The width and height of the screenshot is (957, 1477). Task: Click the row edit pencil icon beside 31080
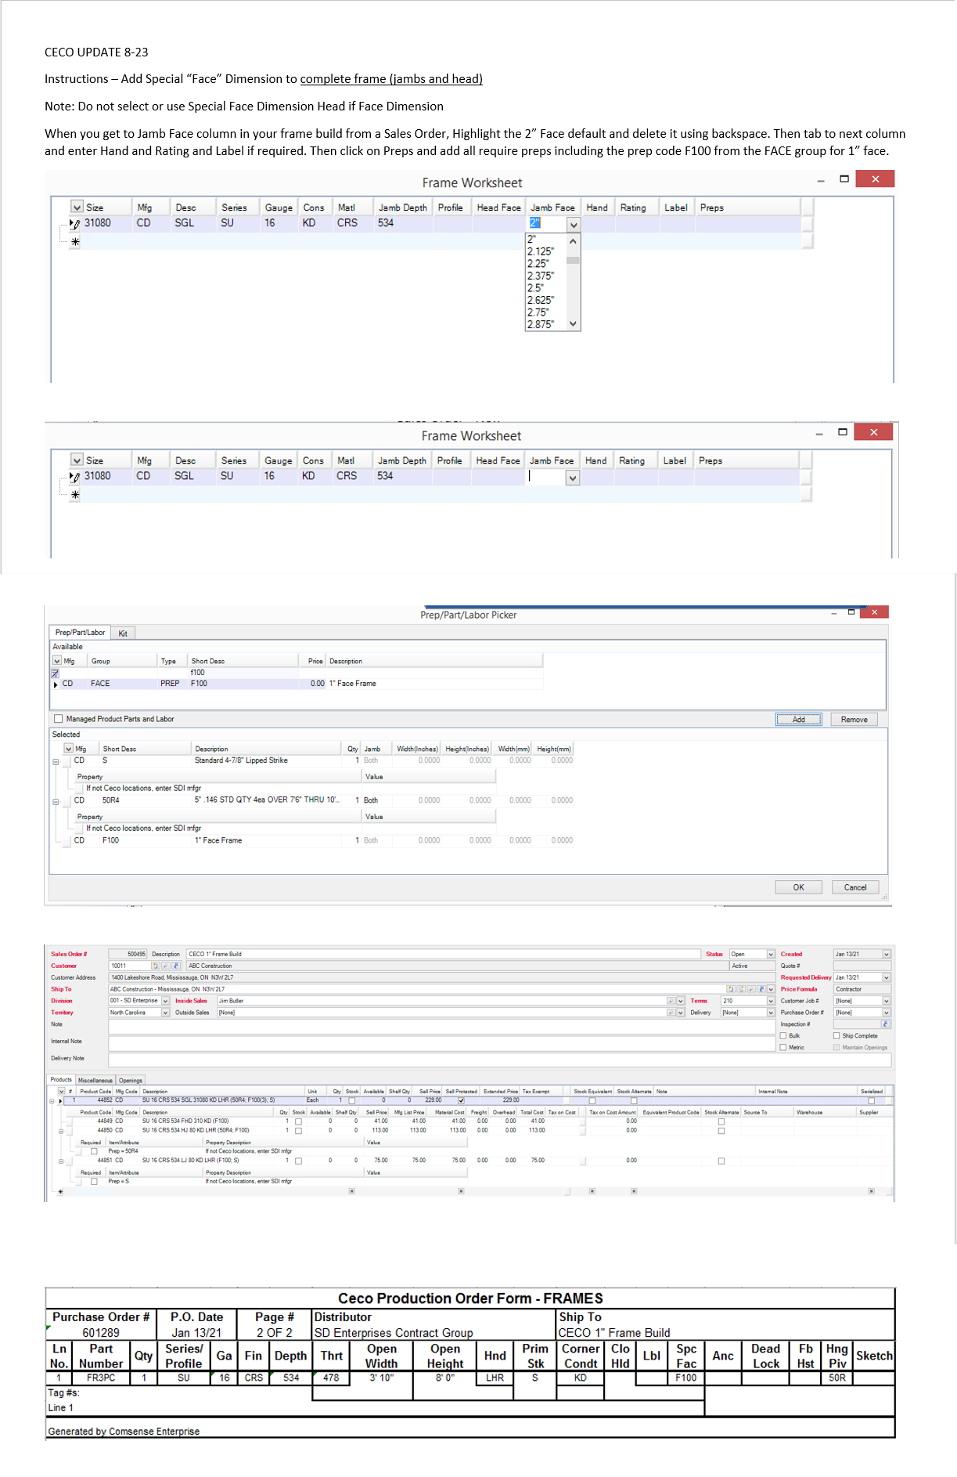point(75,224)
